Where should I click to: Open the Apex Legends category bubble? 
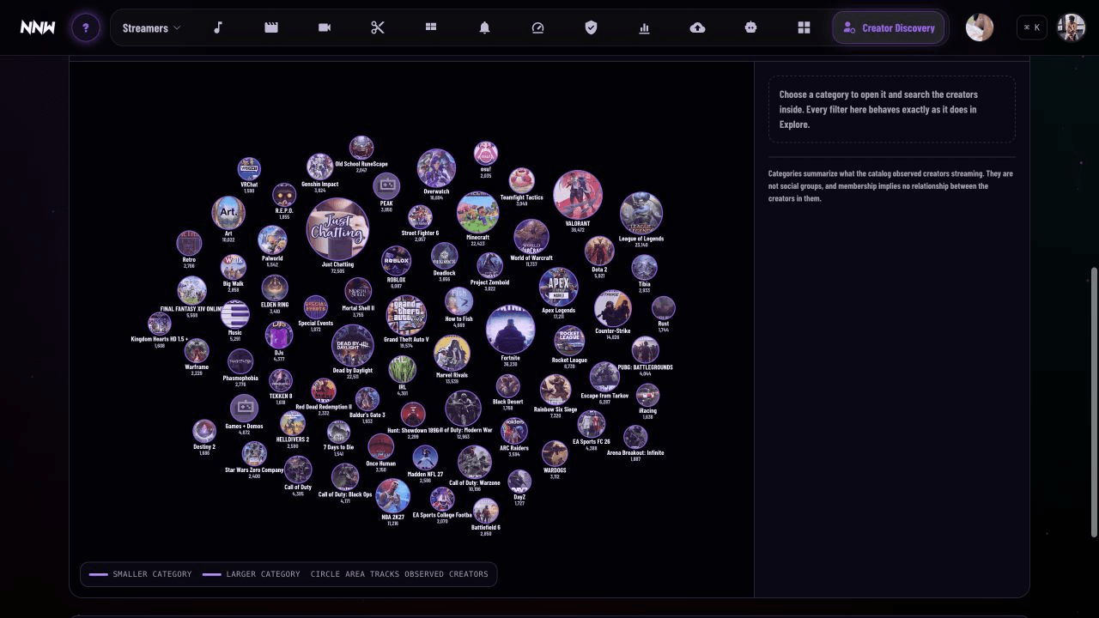559,288
